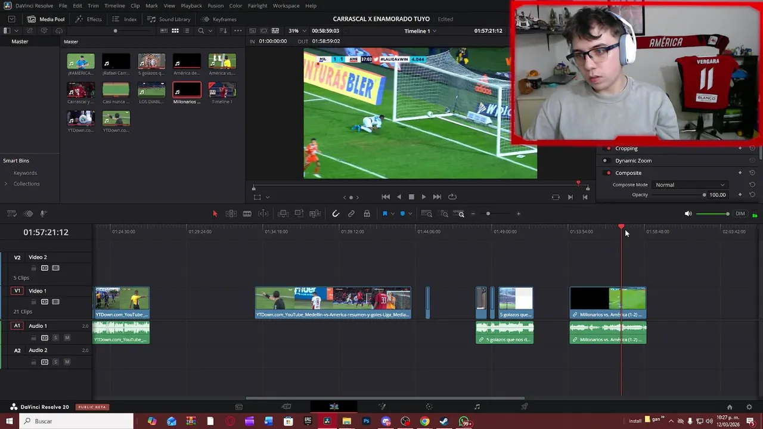Viewport: 763px width, 429px height.
Task: Open the Fusion page at bottom
Action: 381,407
